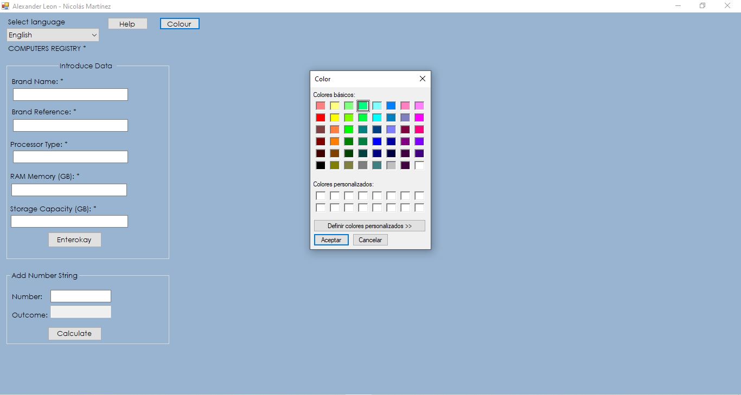This screenshot has height=395, width=741.
Task: Click the currently selected green swatch
Action: point(363,106)
